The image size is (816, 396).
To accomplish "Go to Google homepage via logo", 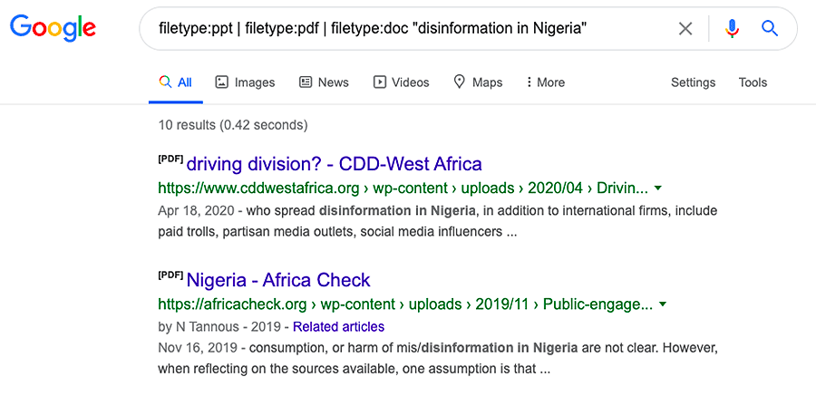I will point(53,29).
